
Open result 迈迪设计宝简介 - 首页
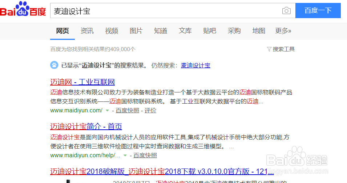(x=86, y=127)
